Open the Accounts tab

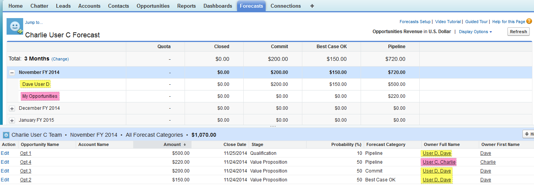click(89, 6)
